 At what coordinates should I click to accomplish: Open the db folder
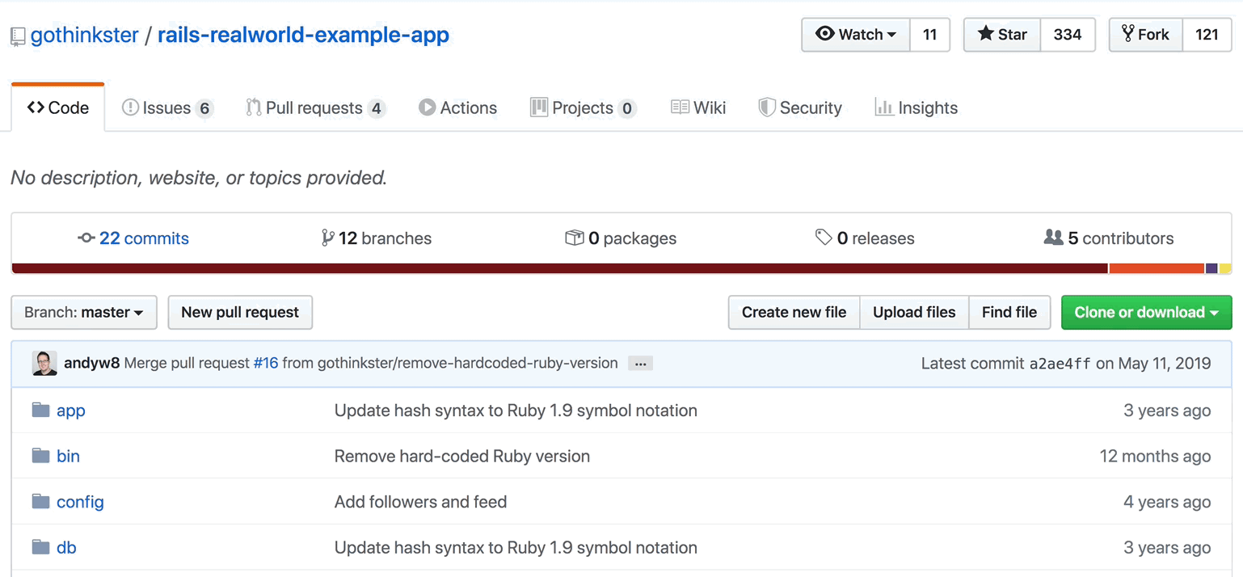pyautogui.click(x=66, y=547)
